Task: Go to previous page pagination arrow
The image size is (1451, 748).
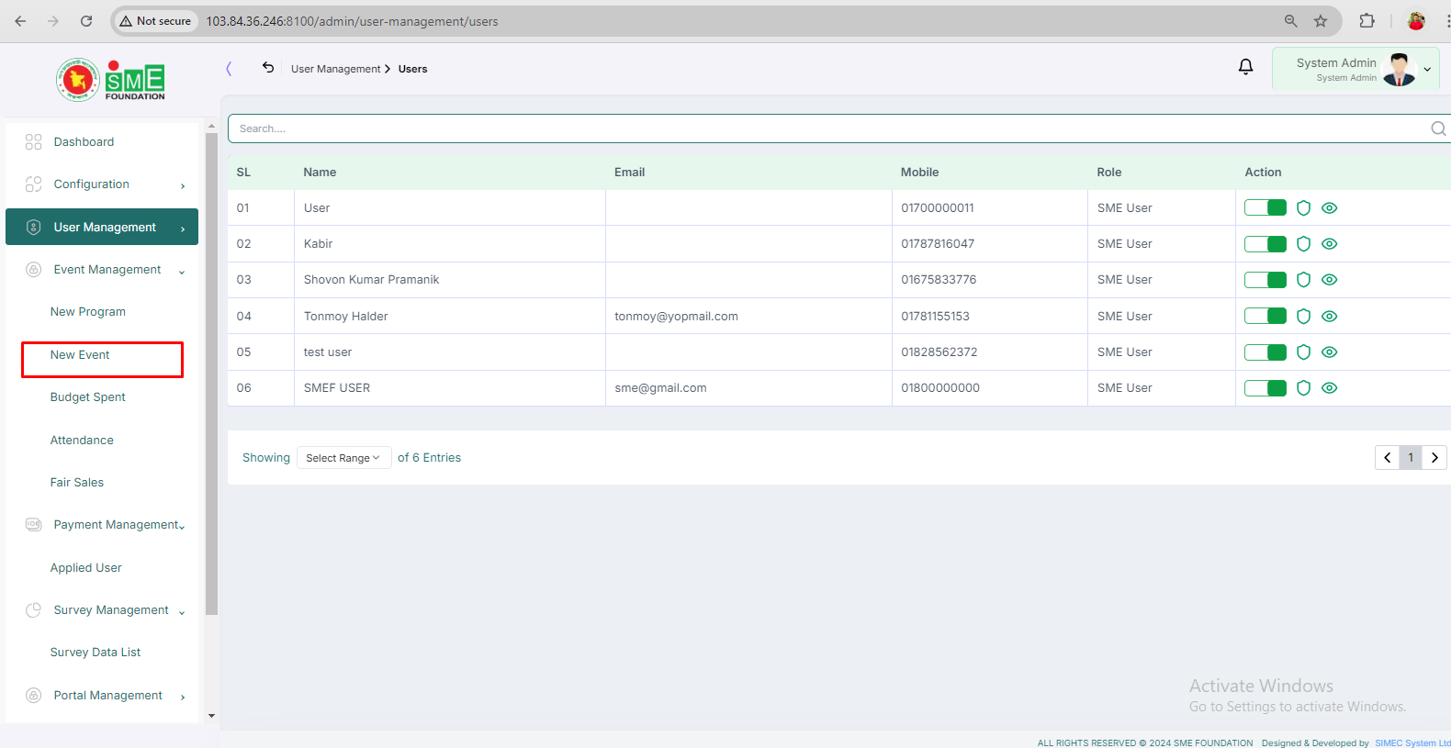Action: (x=1387, y=457)
